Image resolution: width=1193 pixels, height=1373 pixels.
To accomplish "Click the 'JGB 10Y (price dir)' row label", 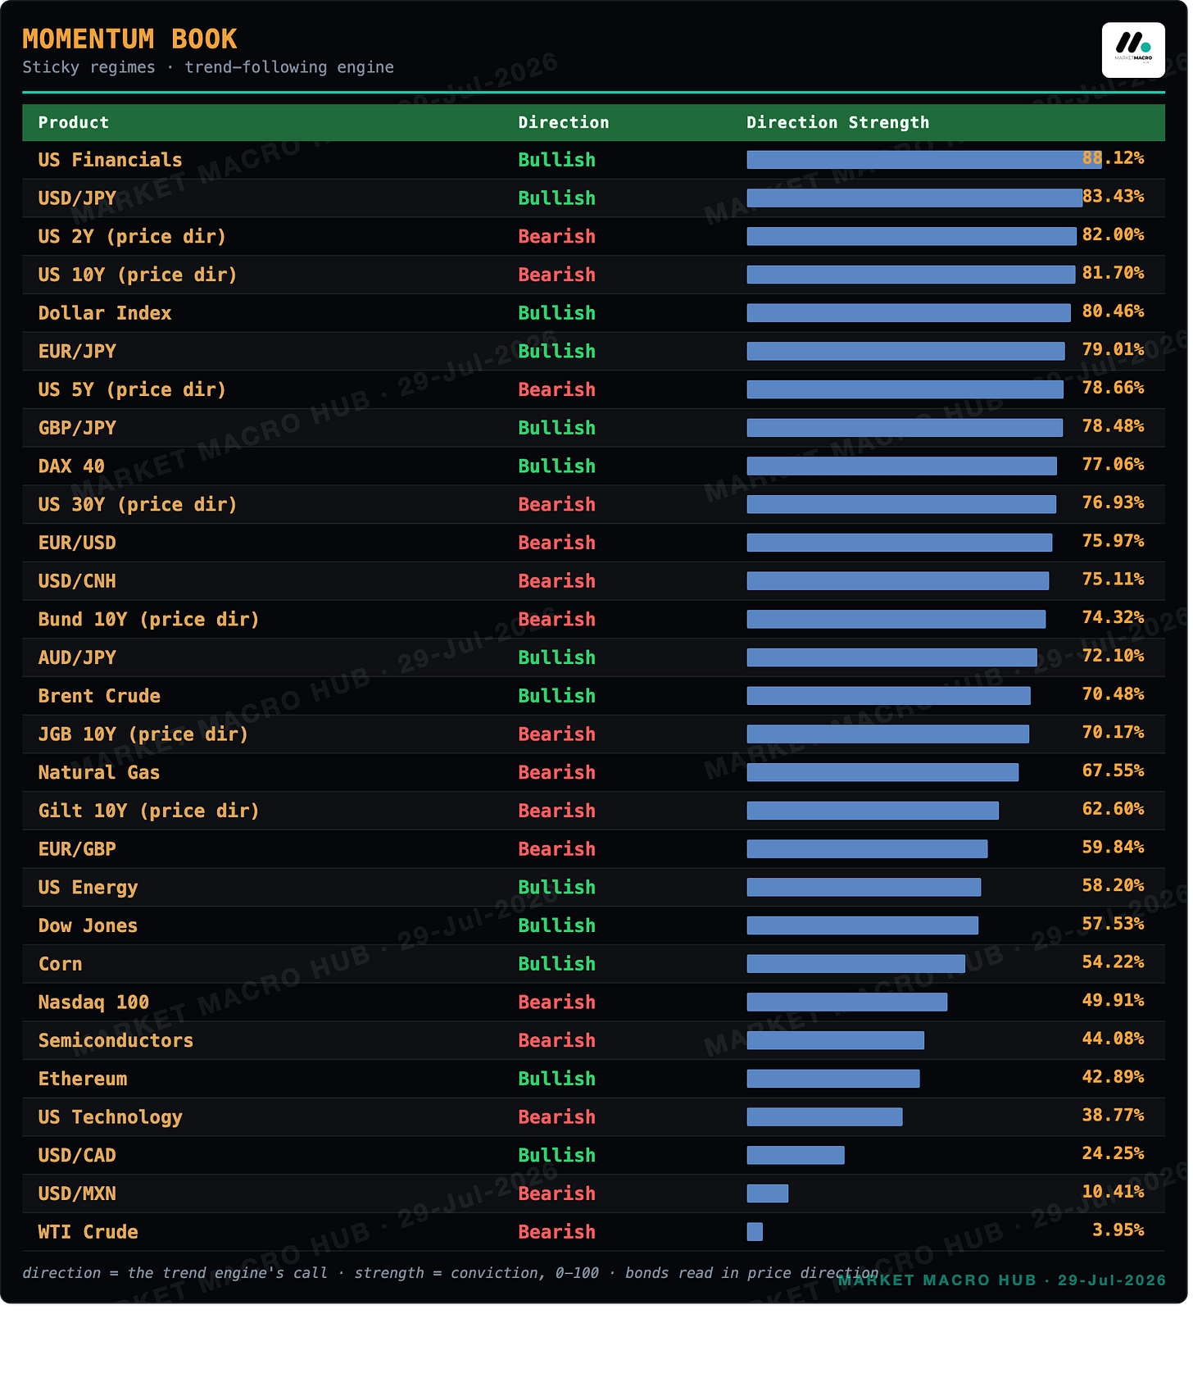I will tap(143, 734).
